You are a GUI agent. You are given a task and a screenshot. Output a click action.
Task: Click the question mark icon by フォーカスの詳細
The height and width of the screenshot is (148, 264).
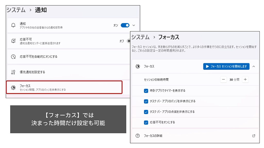click(x=138, y=136)
